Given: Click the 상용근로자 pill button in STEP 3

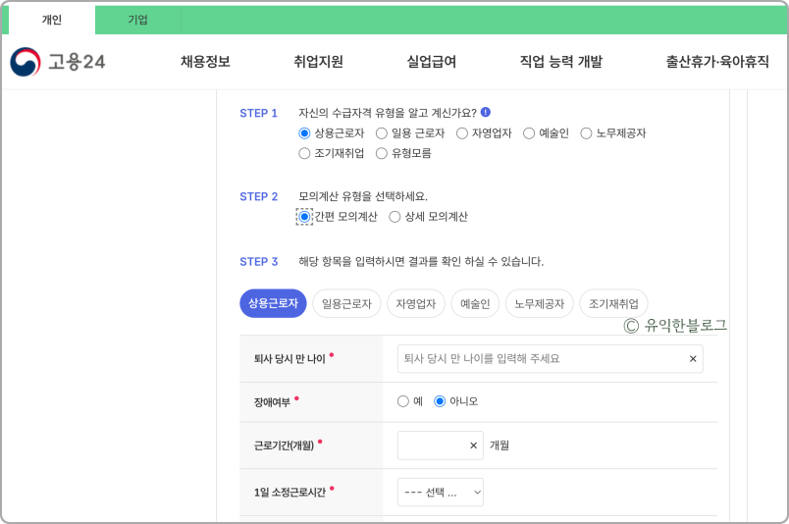Looking at the screenshot, I should (x=273, y=303).
